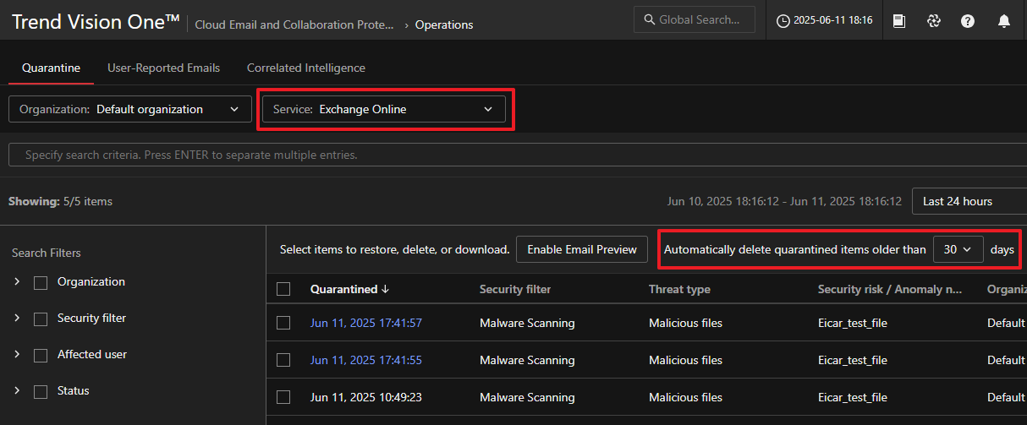Change the 30 days auto-delete dropdown
Screen dimensions: 1027x425
pyautogui.click(x=958, y=249)
